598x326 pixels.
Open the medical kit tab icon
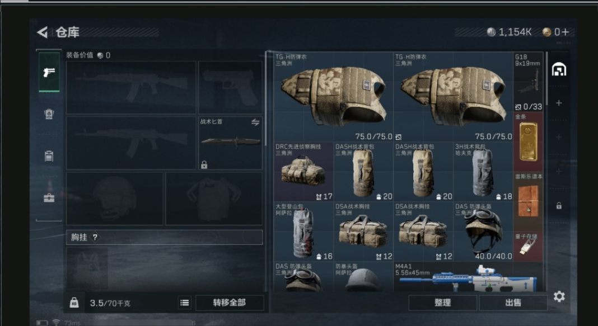coord(49,197)
